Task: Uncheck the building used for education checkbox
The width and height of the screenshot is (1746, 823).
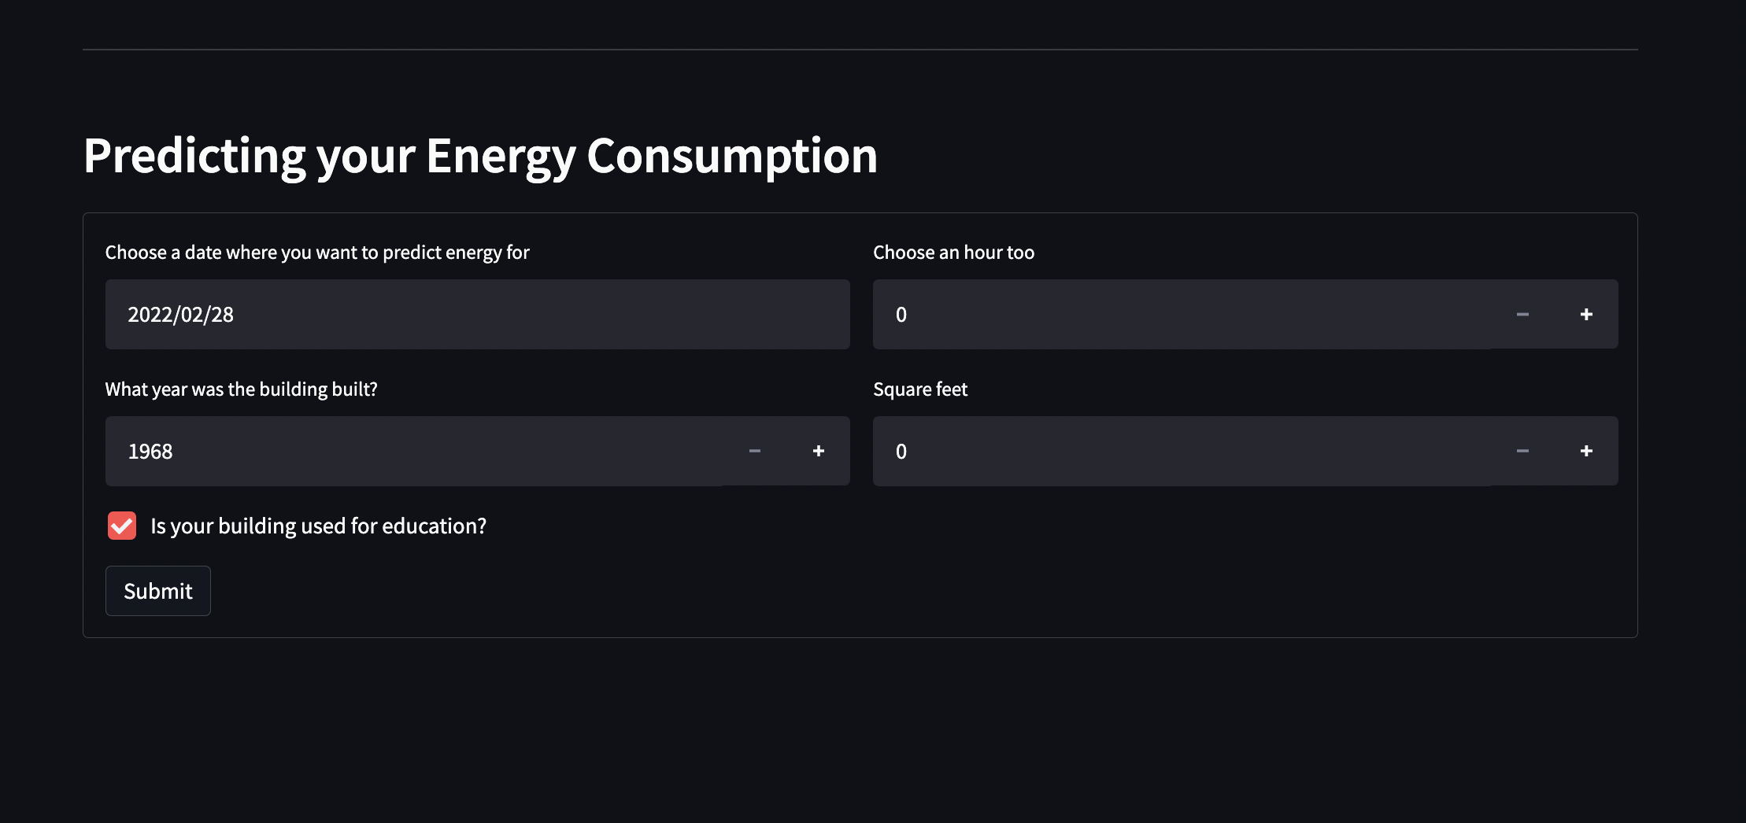Action: click(x=122, y=526)
